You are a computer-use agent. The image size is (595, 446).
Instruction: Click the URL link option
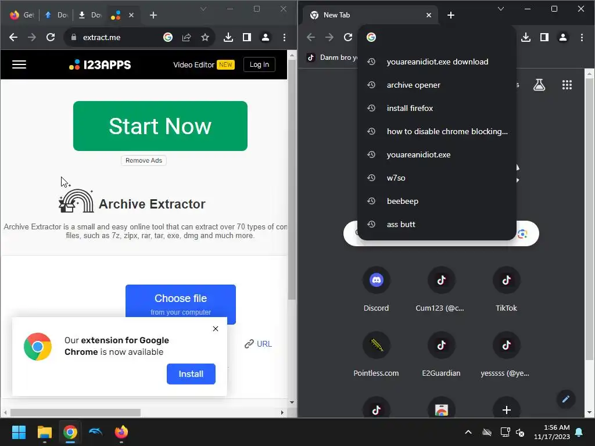[258, 344]
